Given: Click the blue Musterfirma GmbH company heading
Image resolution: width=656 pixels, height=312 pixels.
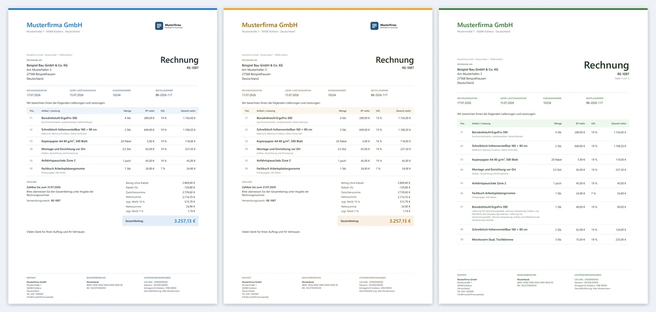Looking at the screenshot, I should point(54,25).
